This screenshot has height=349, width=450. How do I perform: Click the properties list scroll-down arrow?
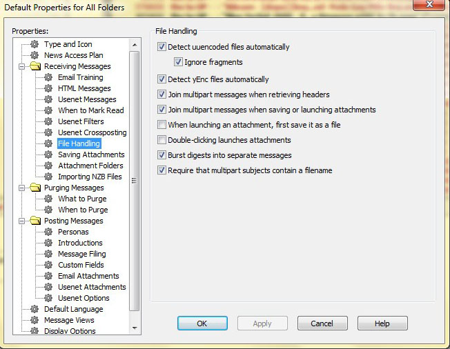pyautogui.click(x=135, y=328)
